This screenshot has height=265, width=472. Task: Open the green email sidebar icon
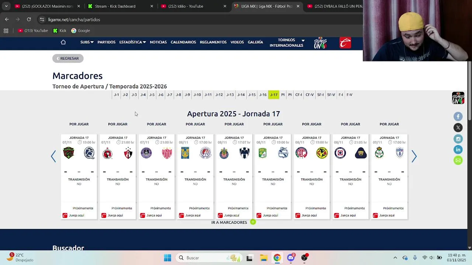pyautogui.click(x=458, y=160)
